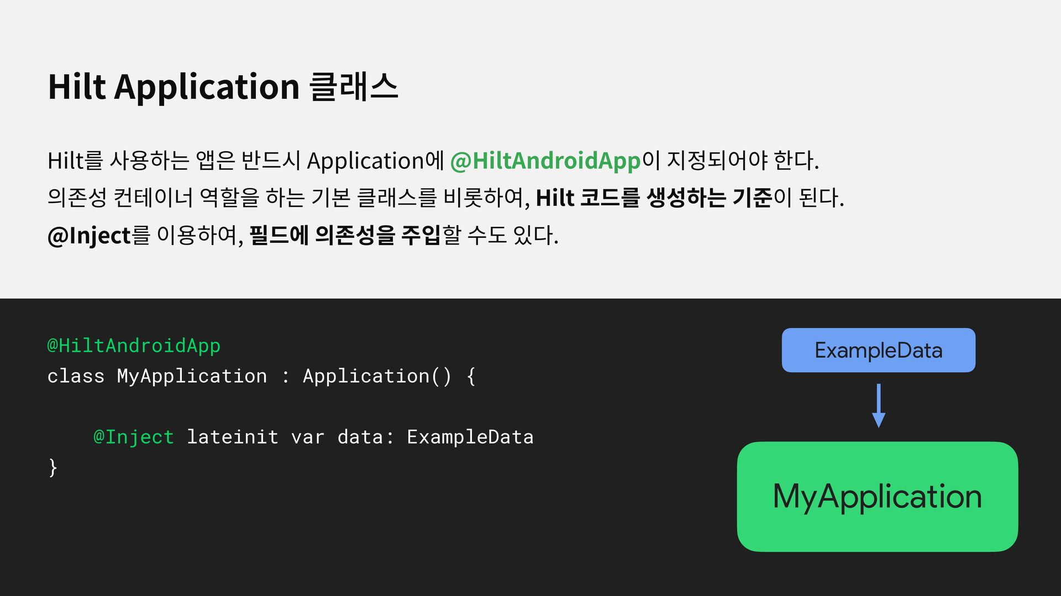
Task: Click the green MyApplication box
Action: 878,496
